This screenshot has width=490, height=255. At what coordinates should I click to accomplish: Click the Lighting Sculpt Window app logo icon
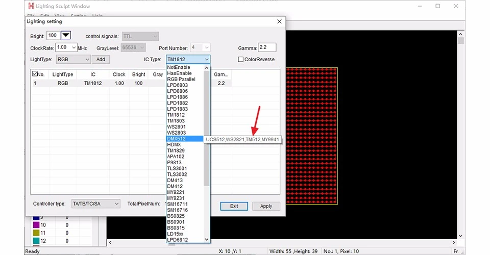31,6
